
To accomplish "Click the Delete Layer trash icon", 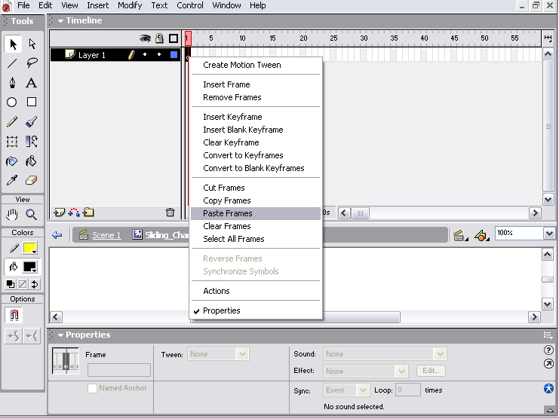I will click(170, 213).
